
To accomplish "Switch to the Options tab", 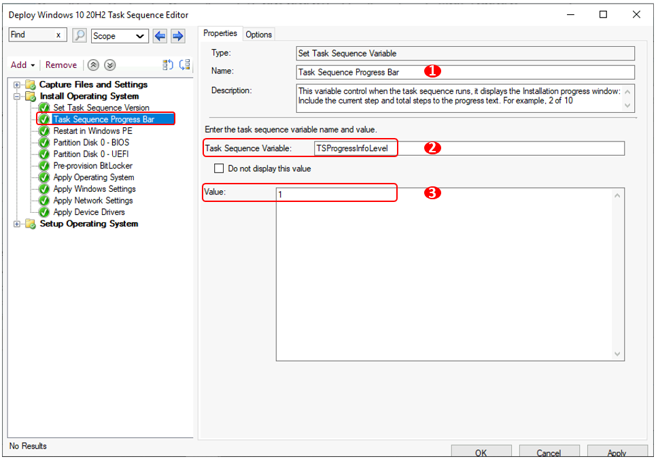I will [x=258, y=35].
